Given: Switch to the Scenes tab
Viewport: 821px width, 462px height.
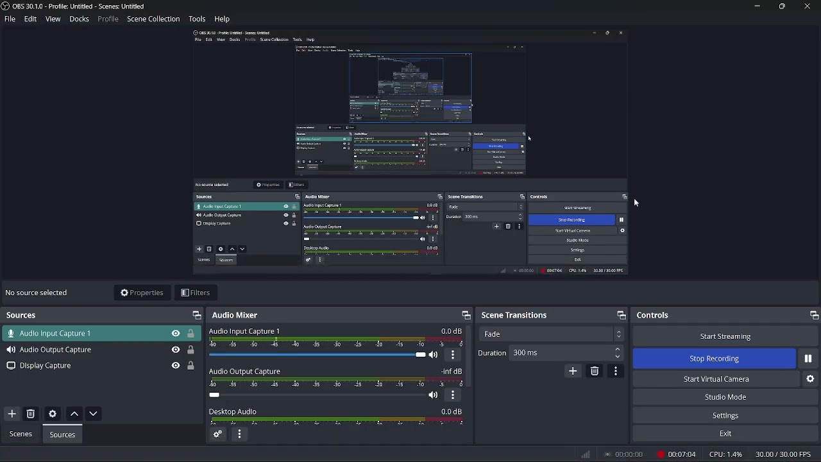Looking at the screenshot, I should pos(21,434).
